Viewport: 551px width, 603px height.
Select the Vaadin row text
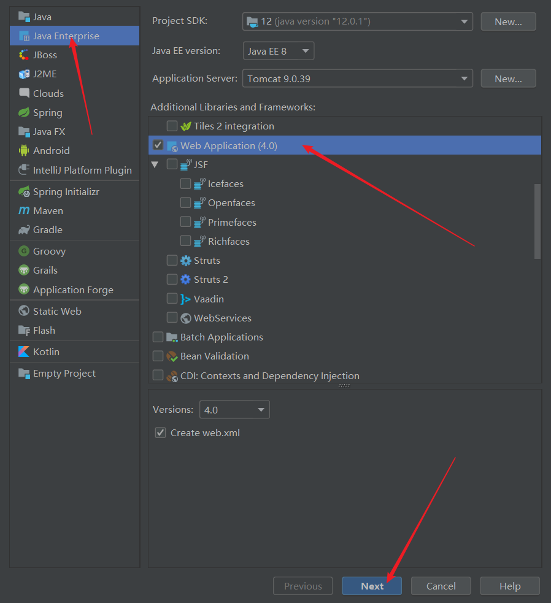pyautogui.click(x=209, y=299)
